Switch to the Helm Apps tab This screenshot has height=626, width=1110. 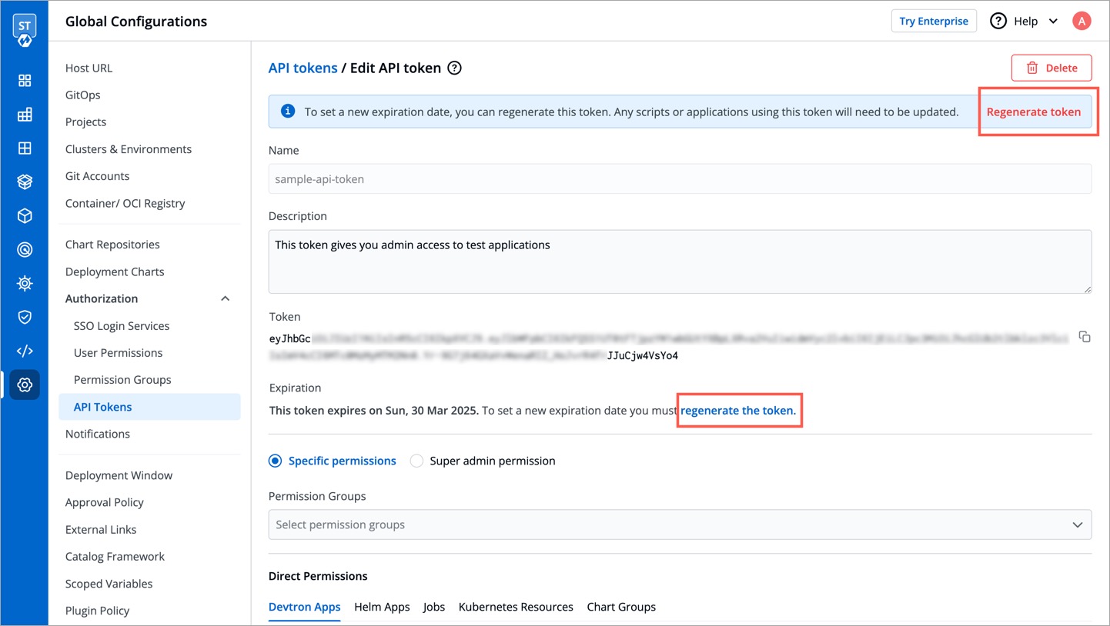[382, 607]
